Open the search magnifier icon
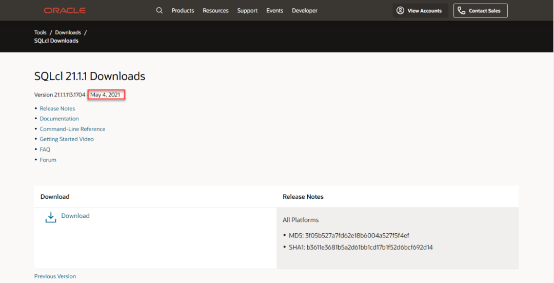This screenshot has height=283, width=554. pyautogui.click(x=160, y=10)
